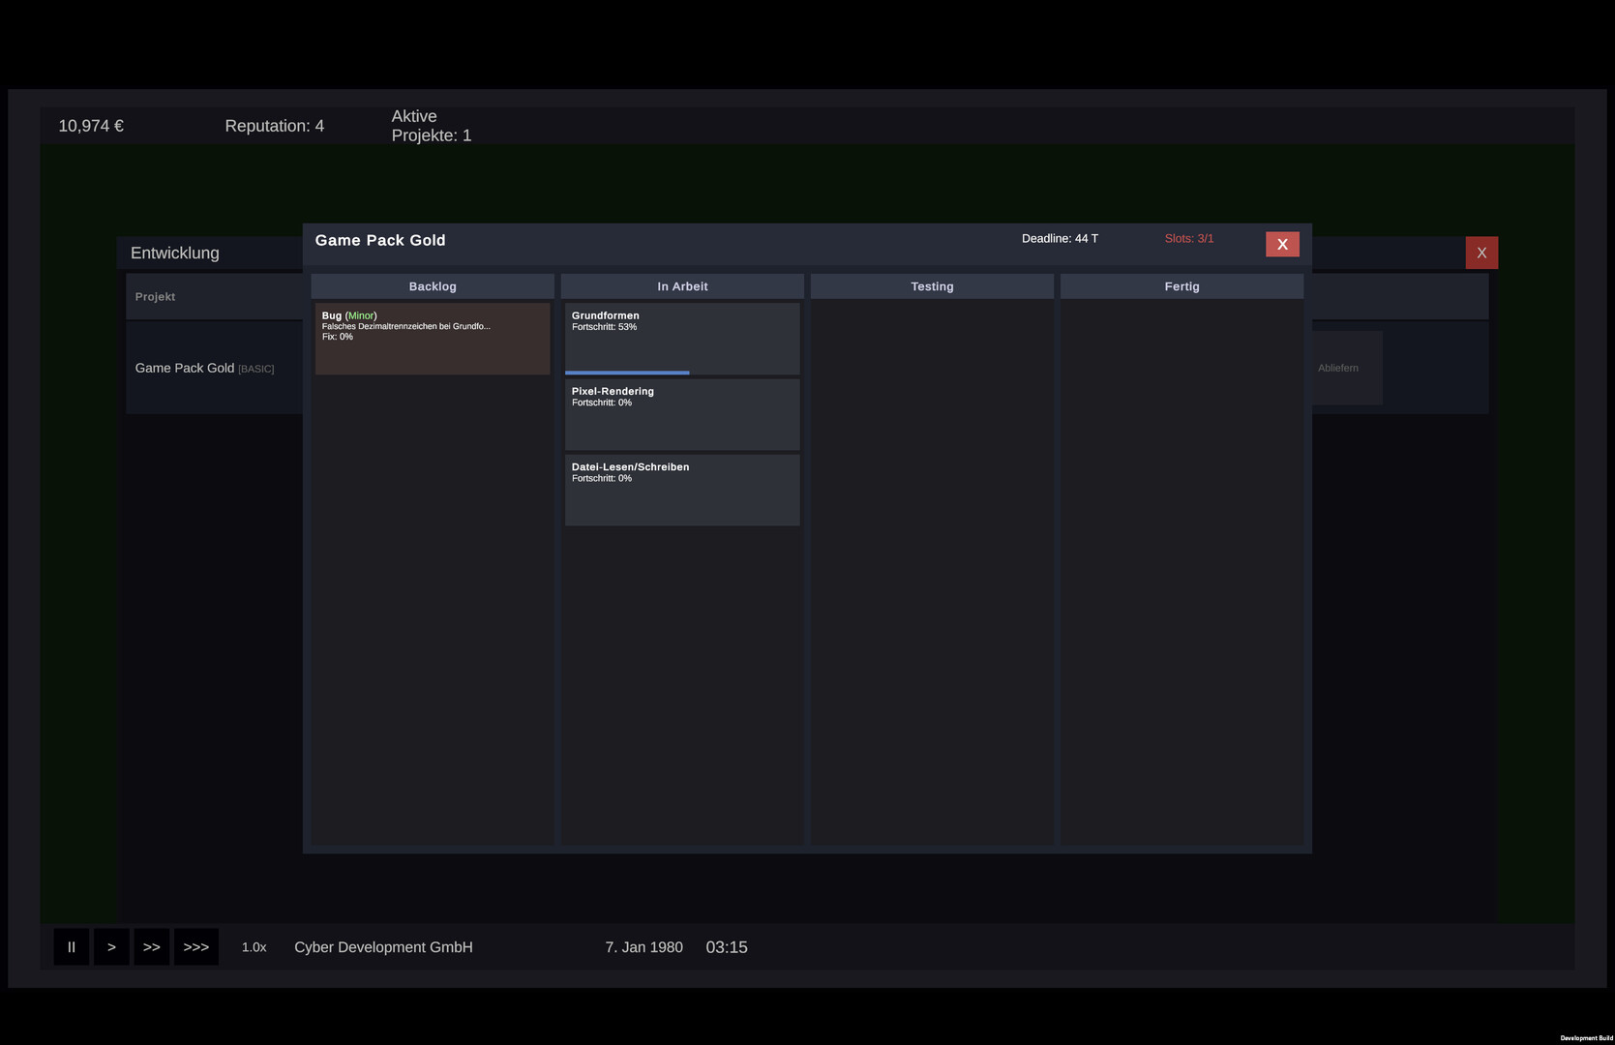
Task: Activate the triple fast-forward speed icon
Action: click(x=195, y=946)
